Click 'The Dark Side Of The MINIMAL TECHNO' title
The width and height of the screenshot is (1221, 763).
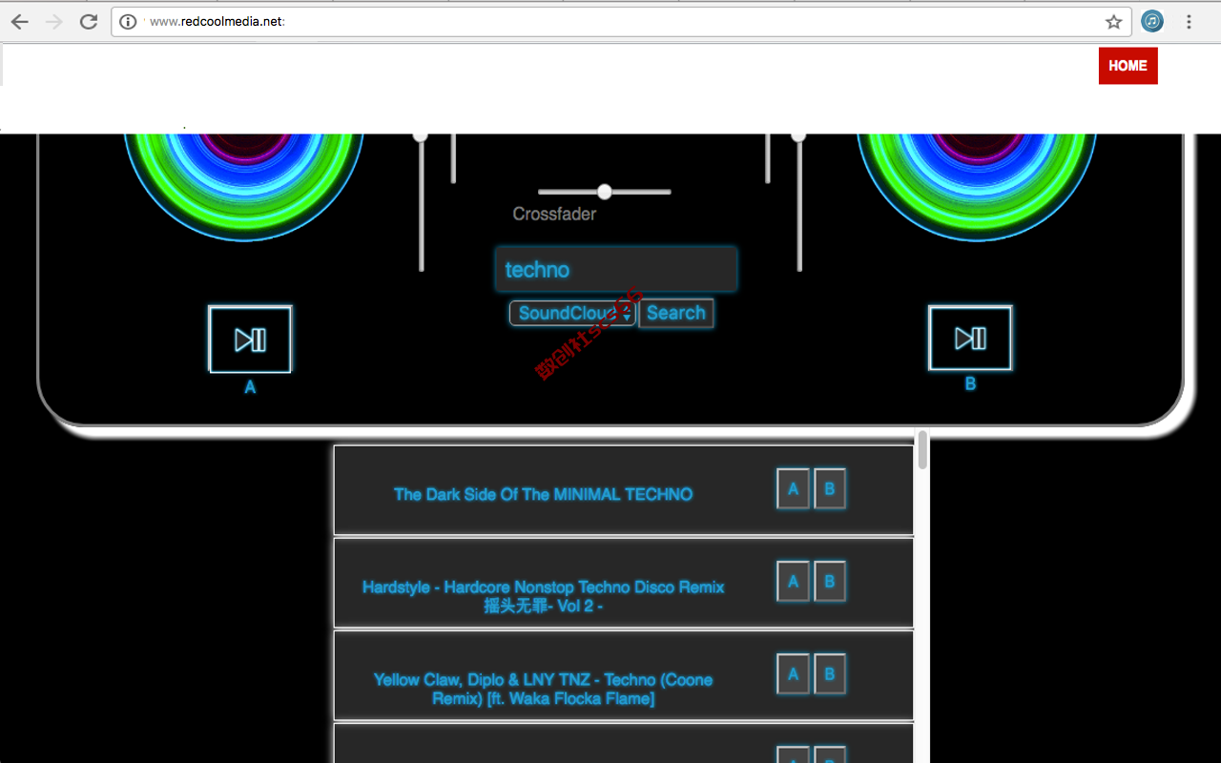543,494
